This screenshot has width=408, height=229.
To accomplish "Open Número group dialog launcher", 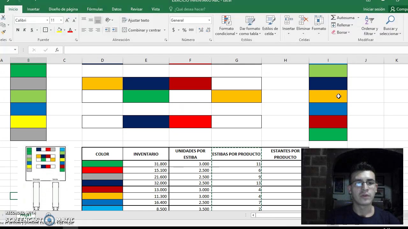I will (210, 40).
